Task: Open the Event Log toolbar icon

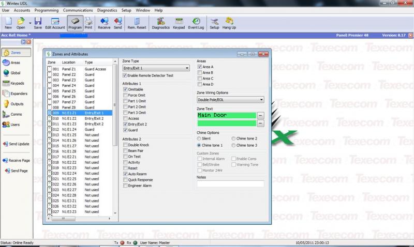Action: coord(196,23)
